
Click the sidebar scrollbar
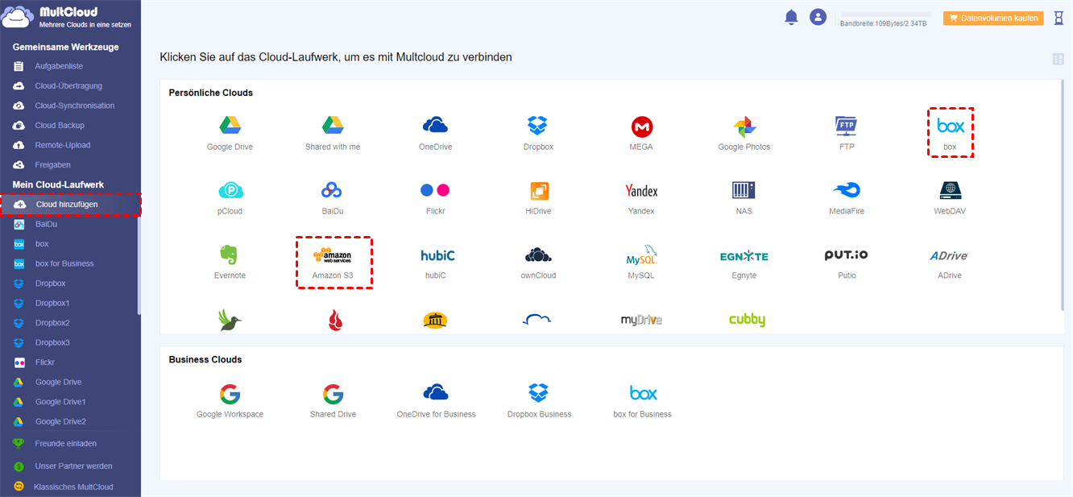(x=139, y=266)
